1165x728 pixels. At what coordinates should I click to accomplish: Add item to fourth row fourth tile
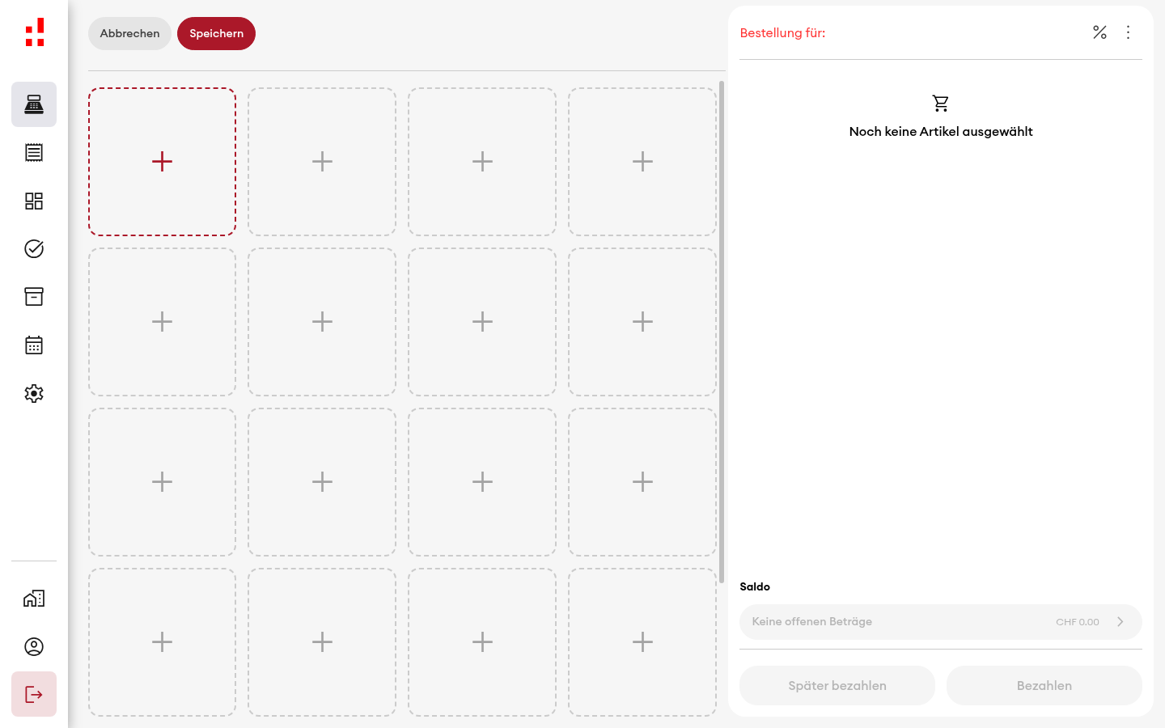click(x=642, y=642)
